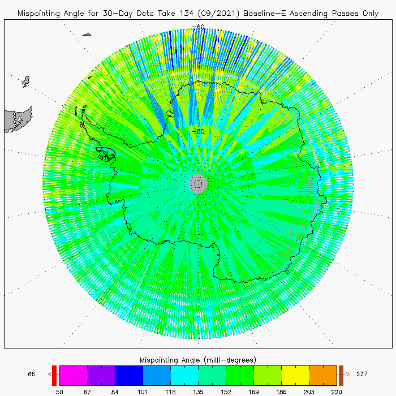396x396 pixels.
Task: Click the orange colorbar segment
Action: (x=323, y=375)
